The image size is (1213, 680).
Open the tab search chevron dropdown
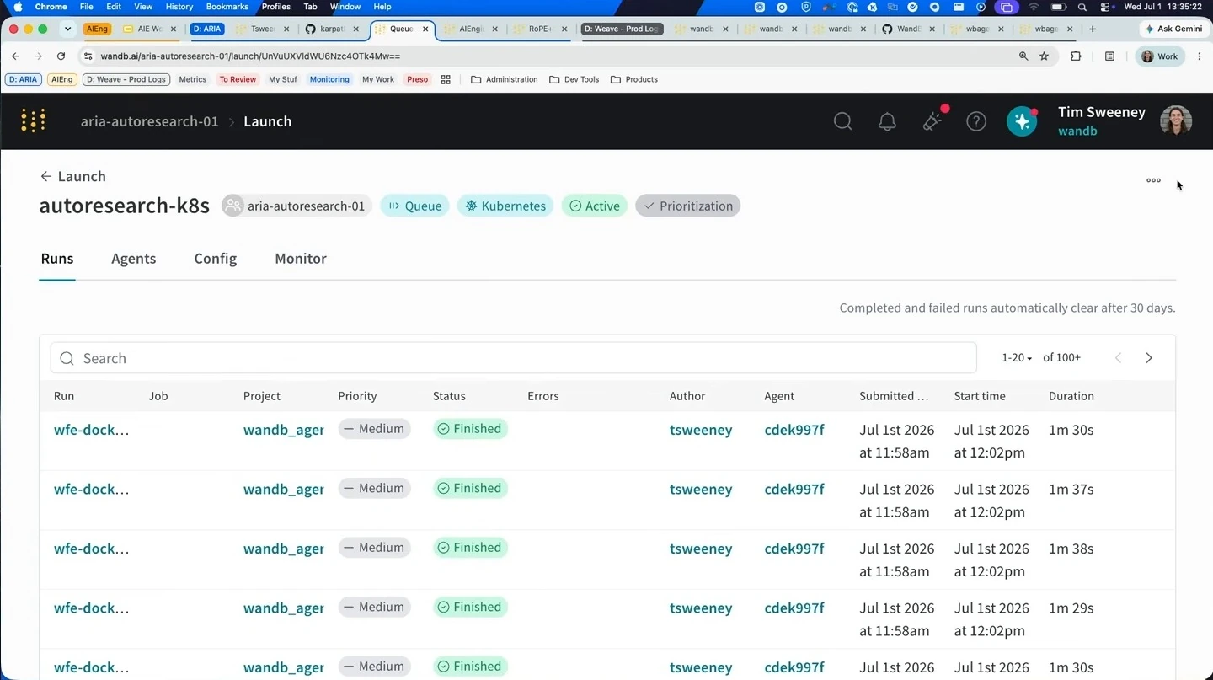[x=67, y=29]
